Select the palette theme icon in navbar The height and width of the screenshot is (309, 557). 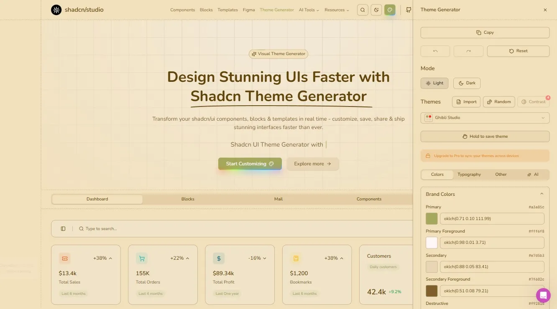click(x=390, y=10)
